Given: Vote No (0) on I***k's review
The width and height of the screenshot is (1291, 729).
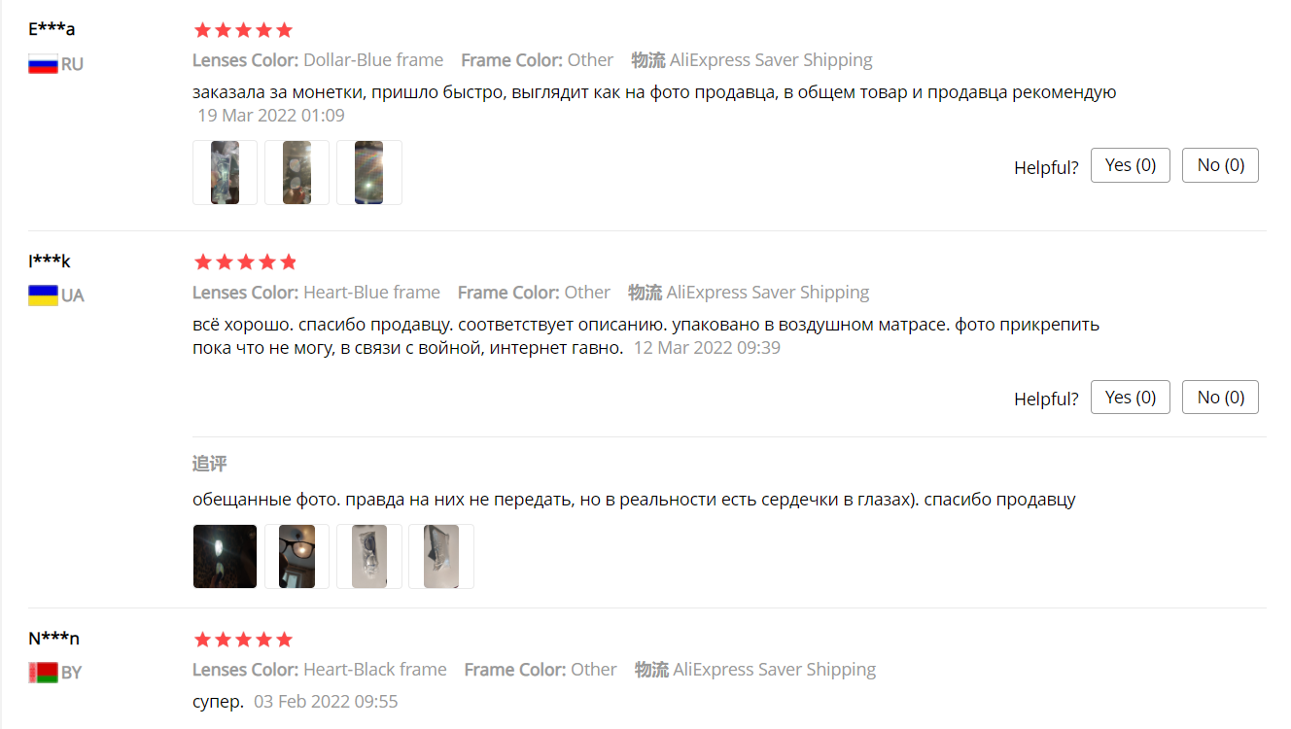Looking at the screenshot, I should pyautogui.click(x=1220, y=397).
